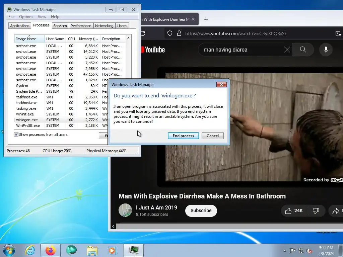Click the YouTube URL address bar

pyautogui.click(x=235, y=33)
